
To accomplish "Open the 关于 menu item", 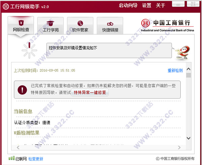I will point(161,5).
